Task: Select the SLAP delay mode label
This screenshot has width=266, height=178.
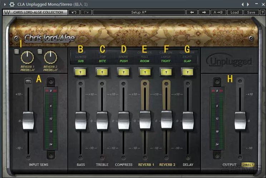Action: [187, 61]
